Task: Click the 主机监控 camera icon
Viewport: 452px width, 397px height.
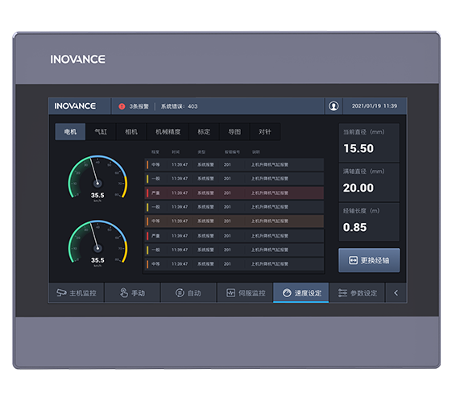Action: pos(61,292)
